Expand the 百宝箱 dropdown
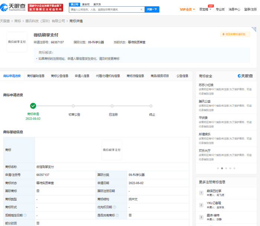This screenshot has height=226, width=260. tap(205, 9)
